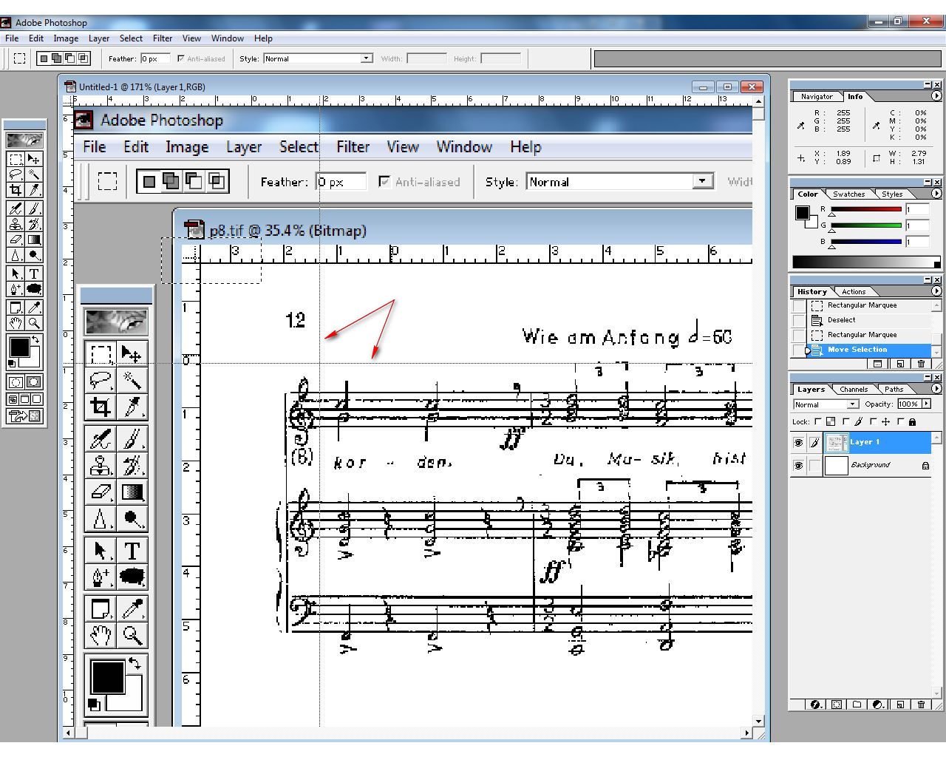Activate the Crop tool in the main toolbox
Screen dimensions: 946x757
click(x=16, y=190)
